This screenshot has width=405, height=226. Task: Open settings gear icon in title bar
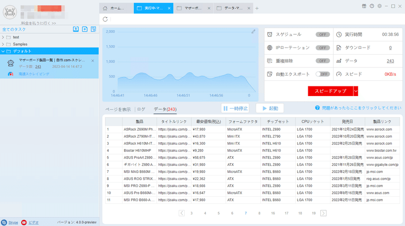tap(379, 6)
